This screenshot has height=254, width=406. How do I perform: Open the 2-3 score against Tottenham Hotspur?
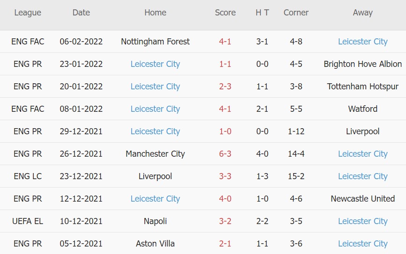[225, 87]
